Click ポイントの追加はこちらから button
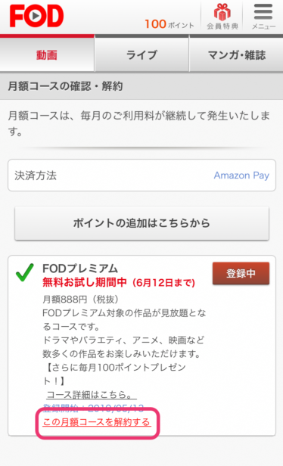Viewport: 283px width, 466px height. (x=141, y=223)
